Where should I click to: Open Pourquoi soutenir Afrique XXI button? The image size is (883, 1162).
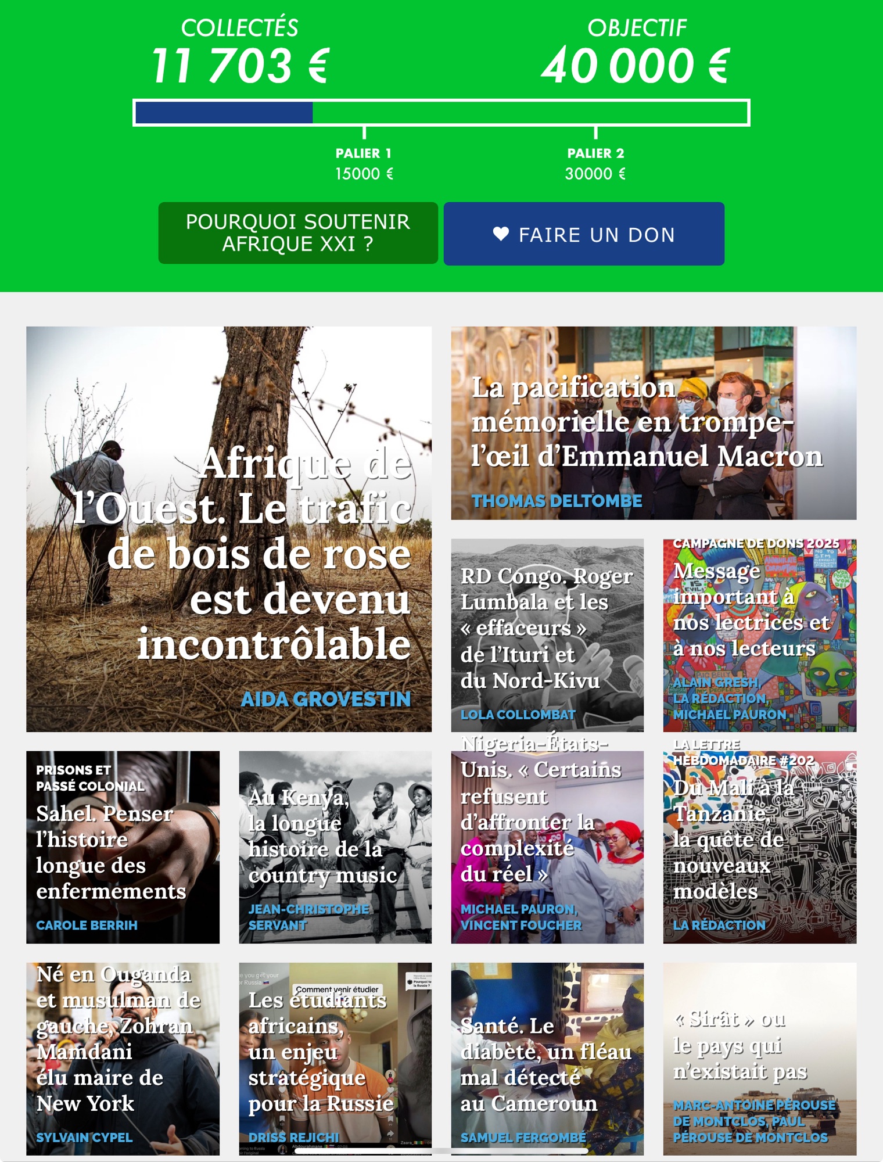click(x=298, y=233)
